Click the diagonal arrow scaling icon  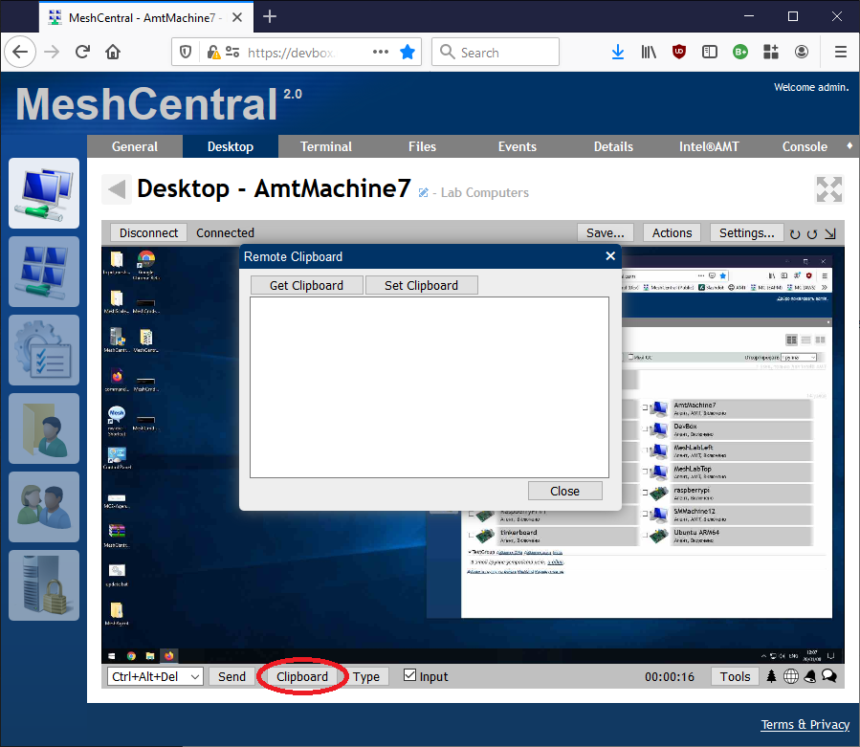click(830, 234)
